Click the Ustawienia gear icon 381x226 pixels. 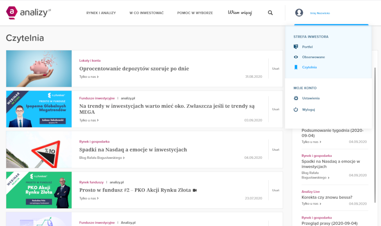click(296, 98)
